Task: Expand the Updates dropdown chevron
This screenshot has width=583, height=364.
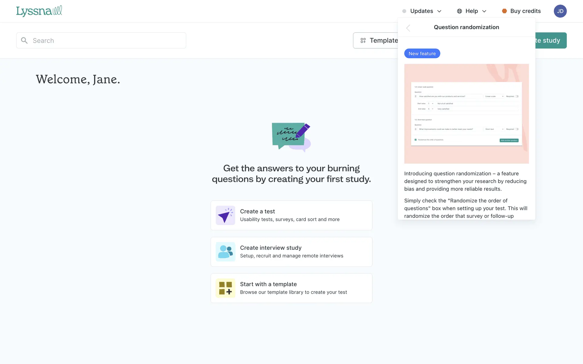Action: coord(439,11)
